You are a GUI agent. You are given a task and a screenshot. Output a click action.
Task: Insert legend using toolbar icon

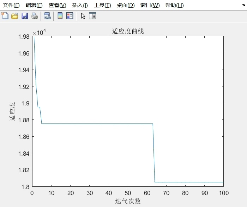pos(70,16)
